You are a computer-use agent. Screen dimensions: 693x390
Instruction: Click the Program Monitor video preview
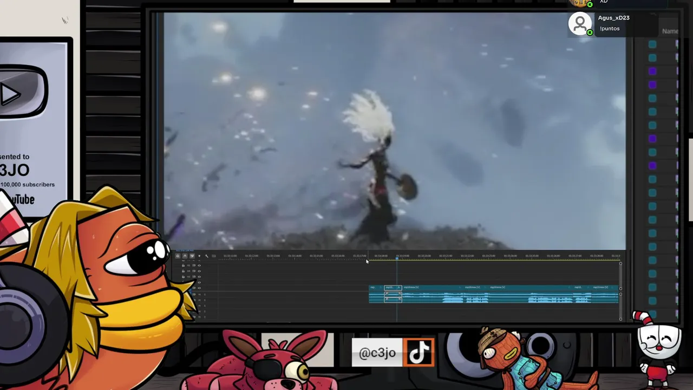coord(395,131)
